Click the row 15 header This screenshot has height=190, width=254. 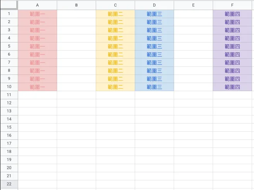pyautogui.click(x=9, y=127)
